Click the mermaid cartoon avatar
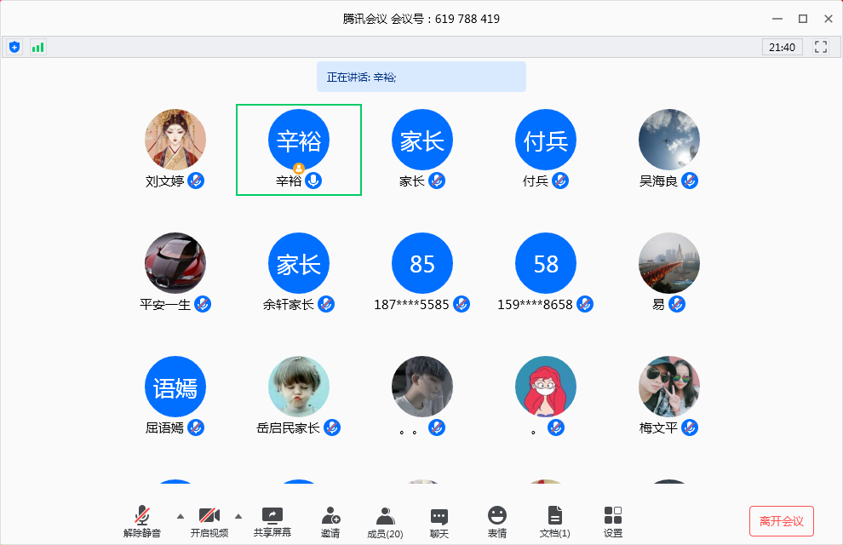 point(546,387)
